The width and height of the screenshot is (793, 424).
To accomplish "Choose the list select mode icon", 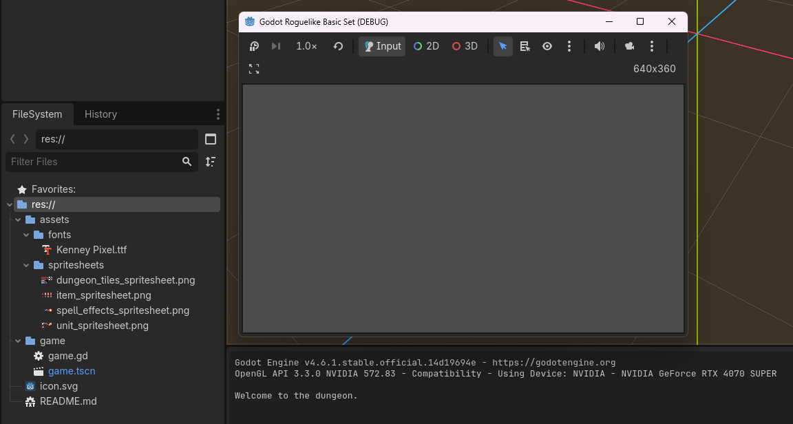I will (x=525, y=46).
